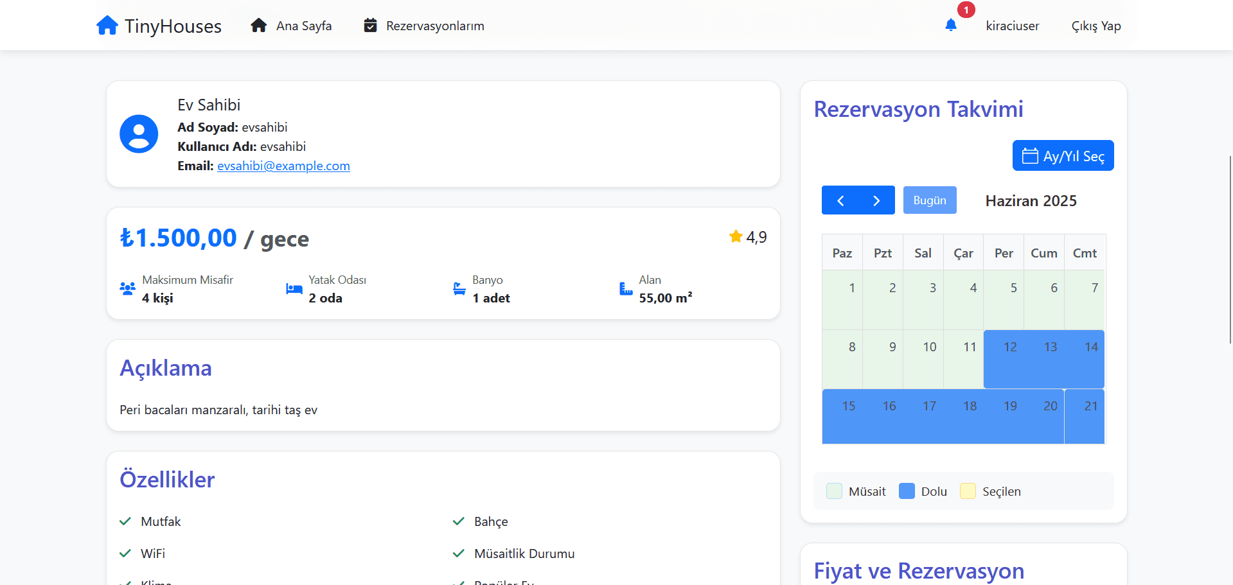Click the checkmark next to Mutfak
The image size is (1233, 585).
click(x=125, y=521)
